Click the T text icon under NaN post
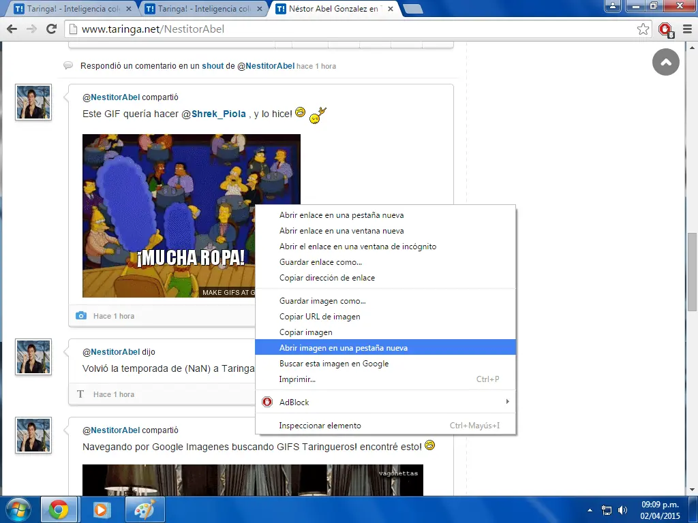Viewport: 698px width, 523px height. tap(80, 394)
